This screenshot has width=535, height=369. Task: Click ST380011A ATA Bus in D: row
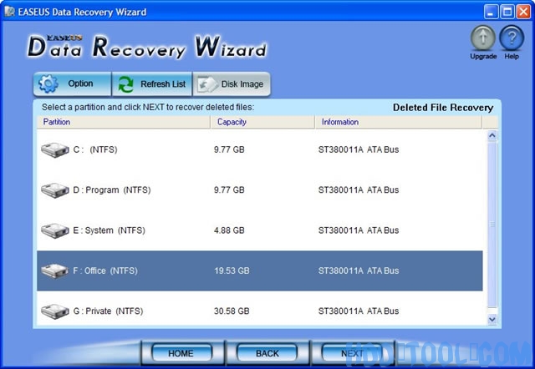pos(359,190)
